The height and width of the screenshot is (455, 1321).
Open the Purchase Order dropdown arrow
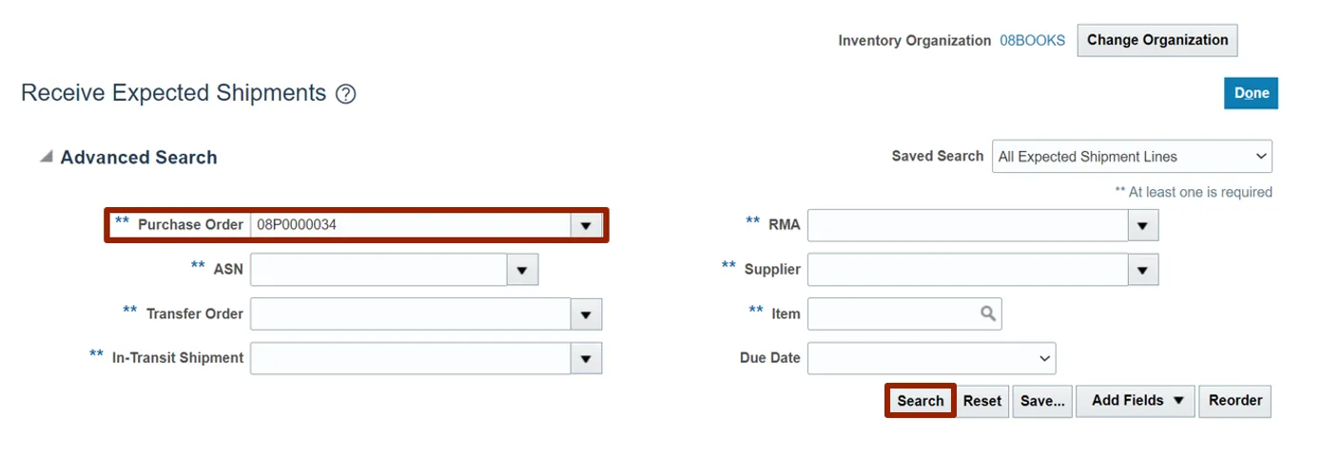[586, 225]
